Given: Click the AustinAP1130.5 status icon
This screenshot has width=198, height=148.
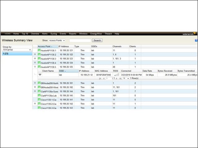Looking at the screenshot, I should pos(39,67).
